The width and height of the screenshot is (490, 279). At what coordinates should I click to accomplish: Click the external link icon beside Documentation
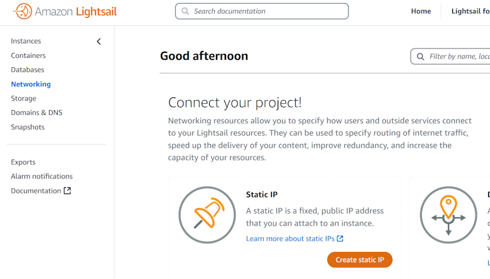coord(67,191)
